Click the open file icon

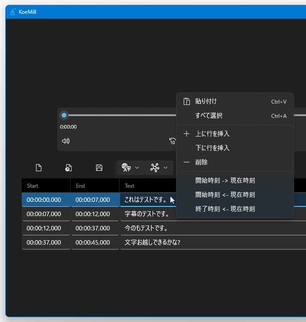click(x=68, y=168)
